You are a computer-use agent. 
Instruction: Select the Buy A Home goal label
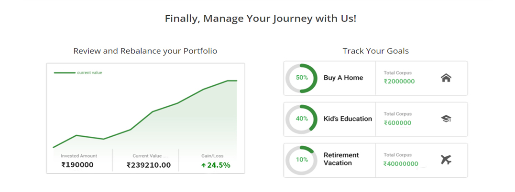tap(343, 78)
